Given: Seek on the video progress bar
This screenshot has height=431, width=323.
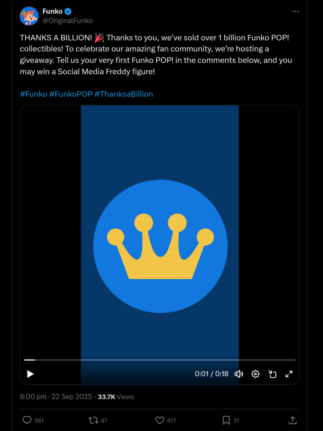Looking at the screenshot, I should (x=159, y=360).
